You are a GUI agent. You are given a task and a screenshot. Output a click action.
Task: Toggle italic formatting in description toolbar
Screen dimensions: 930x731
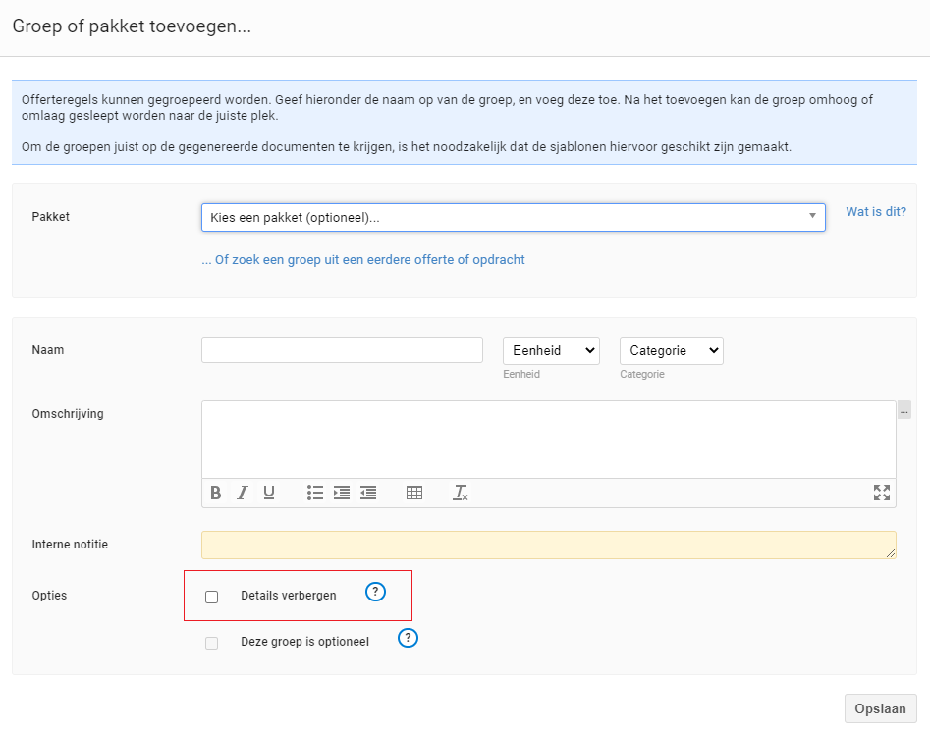click(x=242, y=493)
